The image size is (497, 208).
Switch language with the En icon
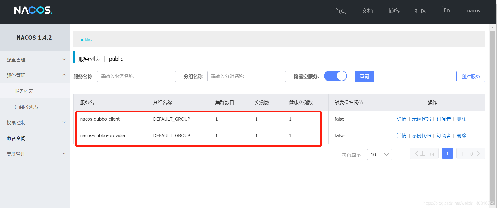(446, 11)
